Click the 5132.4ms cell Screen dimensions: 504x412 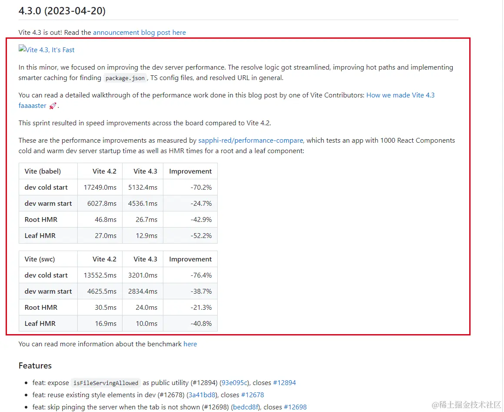tap(143, 188)
